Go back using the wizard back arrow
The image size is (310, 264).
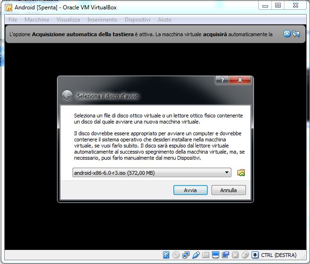67,96
